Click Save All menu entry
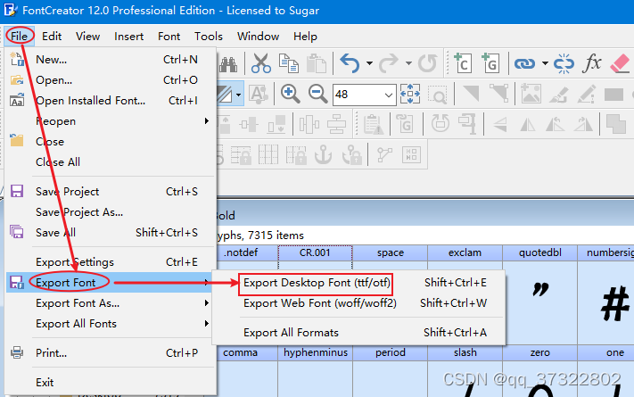This screenshot has height=397, width=634. [x=111, y=233]
